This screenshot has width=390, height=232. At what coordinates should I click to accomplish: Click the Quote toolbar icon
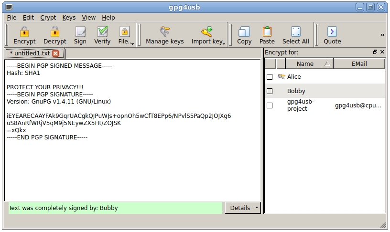click(x=332, y=35)
